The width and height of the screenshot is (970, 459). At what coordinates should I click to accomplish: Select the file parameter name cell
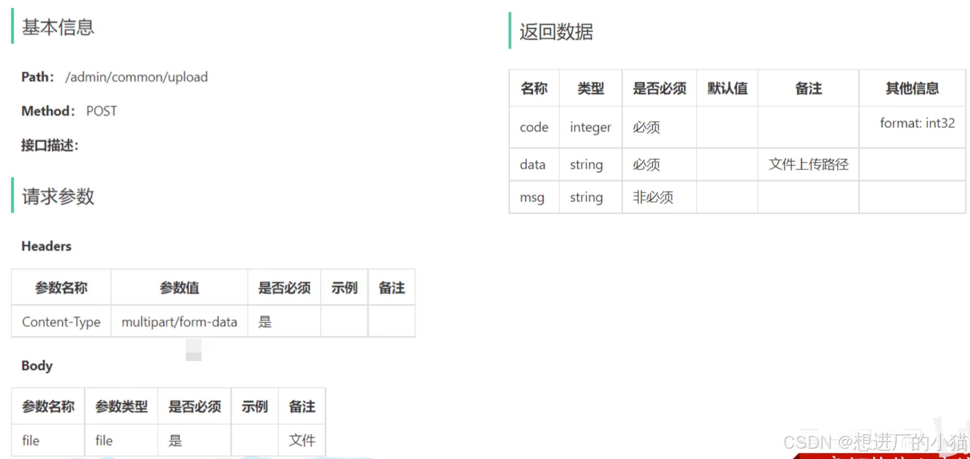pyautogui.click(x=31, y=440)
